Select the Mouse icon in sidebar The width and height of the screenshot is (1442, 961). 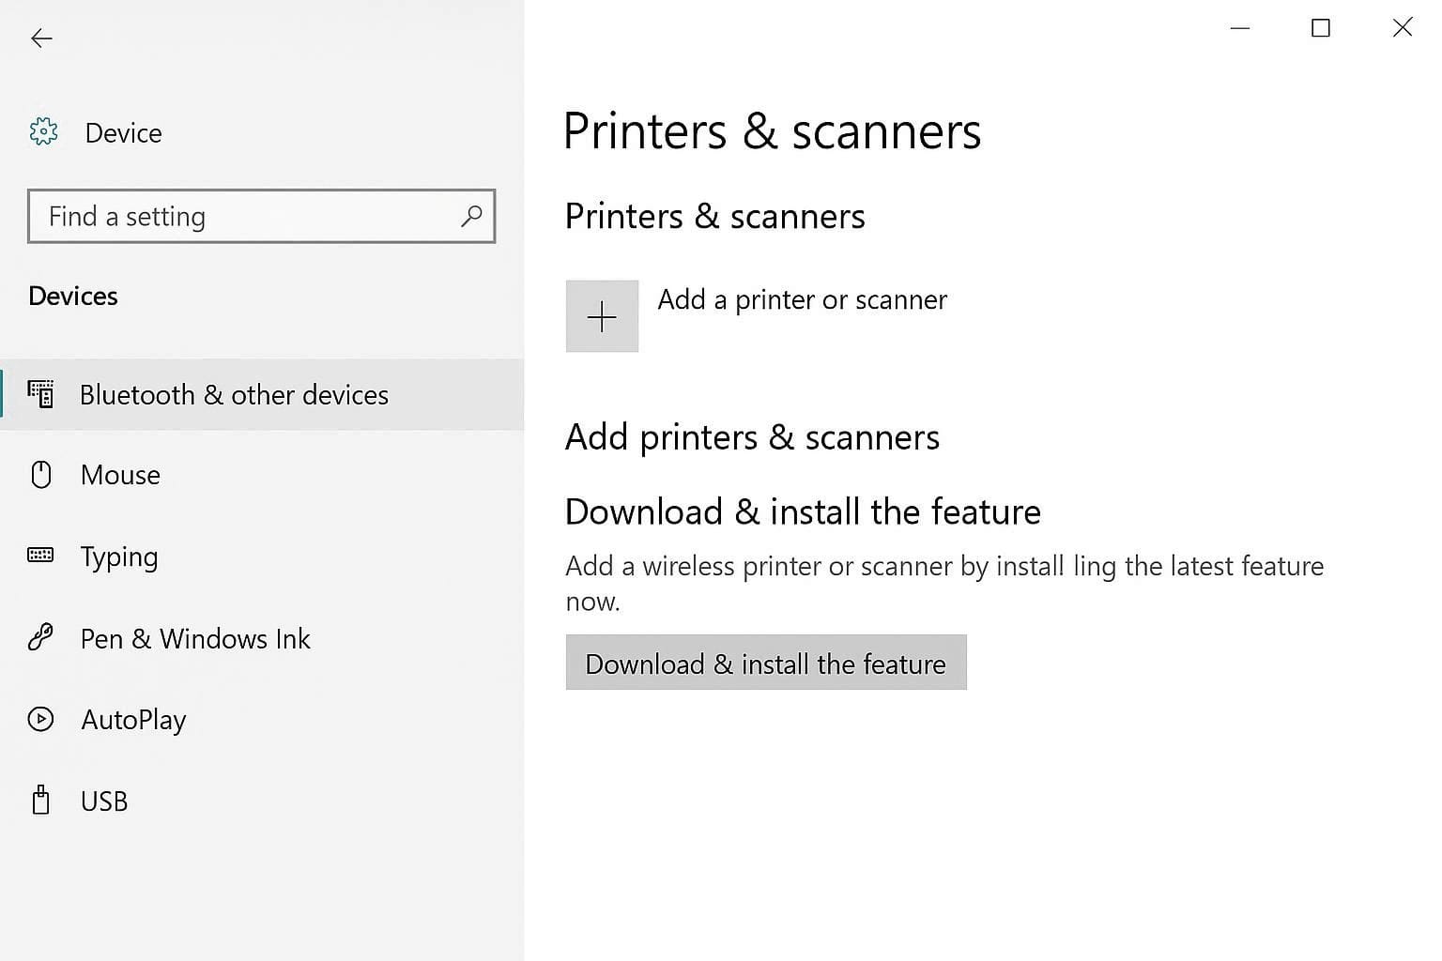[41, 475]
